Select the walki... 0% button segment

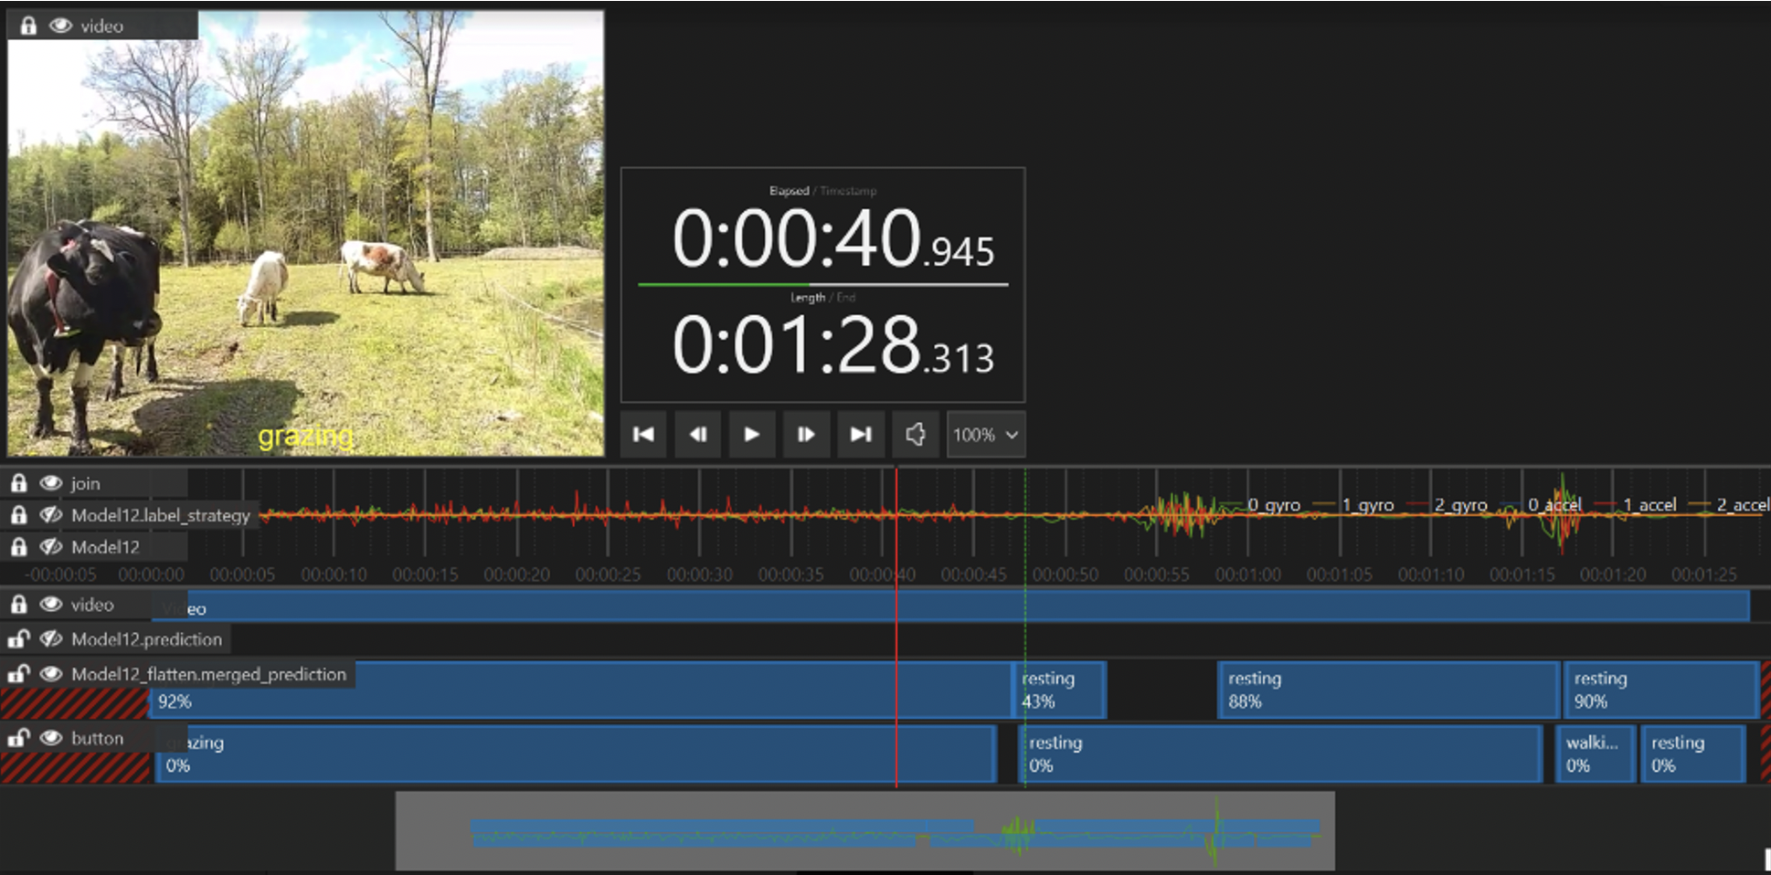pyautogui.click(x=1596, y=754)
